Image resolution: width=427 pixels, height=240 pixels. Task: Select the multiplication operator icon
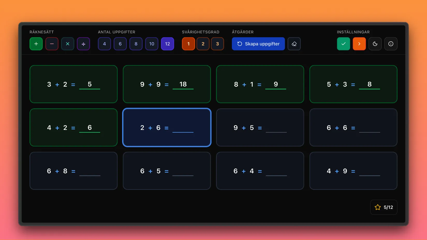pos(68,44)
